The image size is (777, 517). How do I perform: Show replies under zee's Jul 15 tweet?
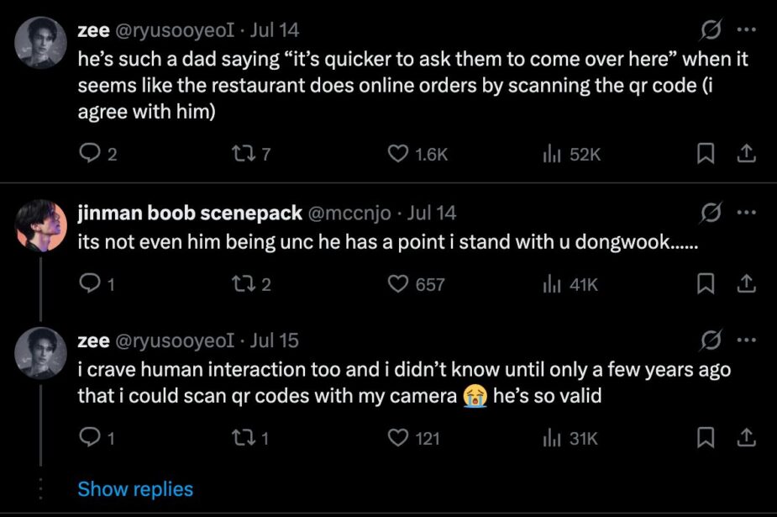[x=135, y=488]
